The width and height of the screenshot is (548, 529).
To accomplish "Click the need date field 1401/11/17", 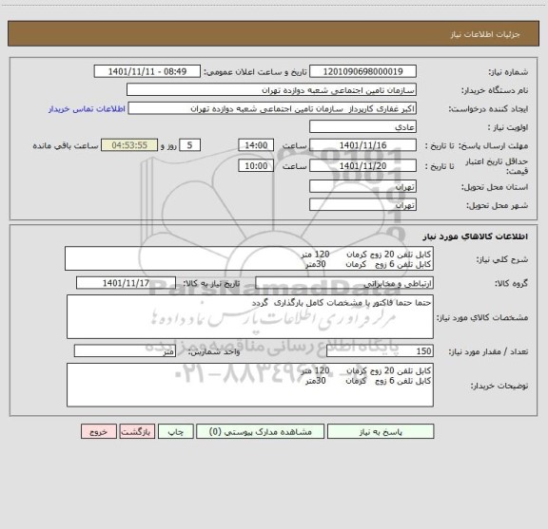I will pyautogui.click(x=126, y=283).
